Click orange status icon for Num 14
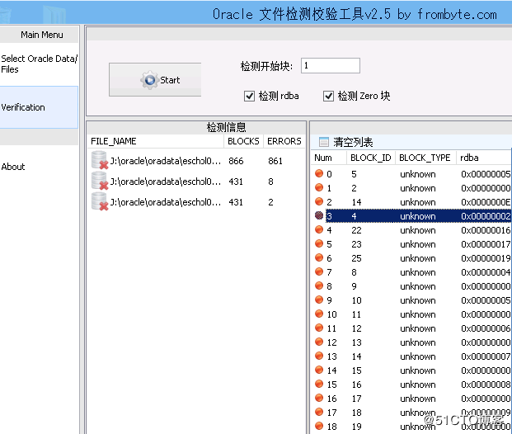This screenshot has height=434, width=512. click(x=319, y=370)
